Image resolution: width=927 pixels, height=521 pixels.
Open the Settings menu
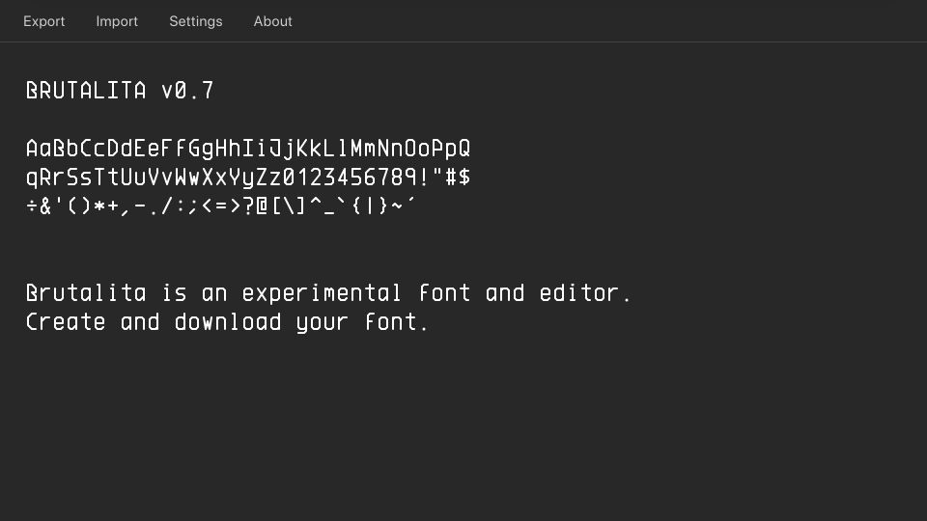(196, 21)
